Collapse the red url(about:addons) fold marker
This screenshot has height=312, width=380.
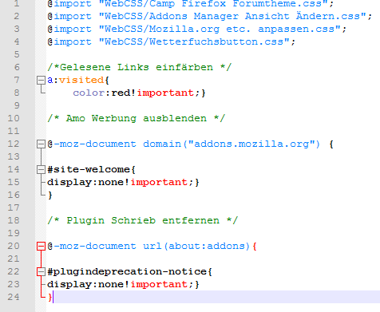[x=41, y=246]
